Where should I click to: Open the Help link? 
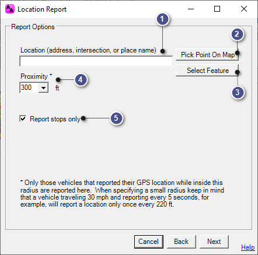point(247,247)
